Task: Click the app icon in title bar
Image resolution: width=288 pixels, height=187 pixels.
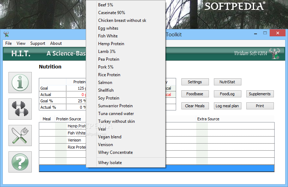Action: pos(6,34)
